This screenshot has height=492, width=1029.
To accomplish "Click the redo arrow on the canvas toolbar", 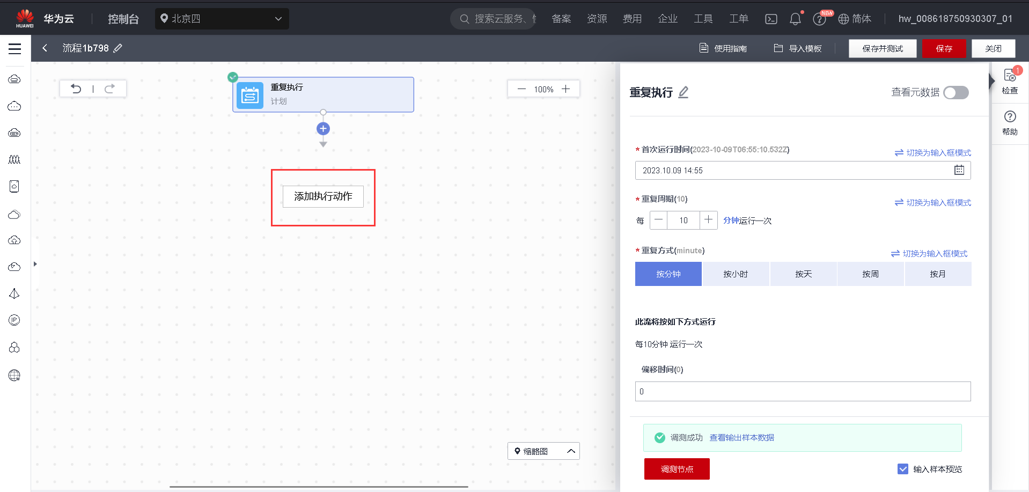I will tap(110, 88).
